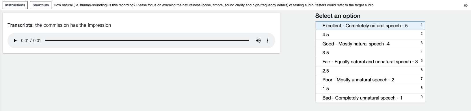
Task: Open audio player more options menu
Action: click(268, 41)
